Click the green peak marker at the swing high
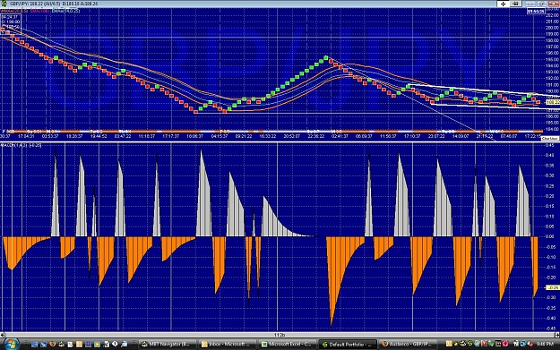Screen dimensions: 560x350 (x=326, y=57)
